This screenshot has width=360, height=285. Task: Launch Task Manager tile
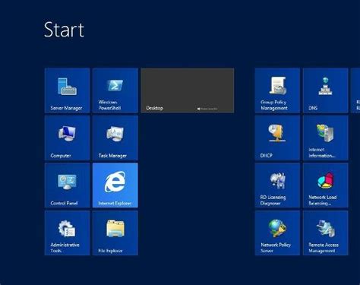115,138
